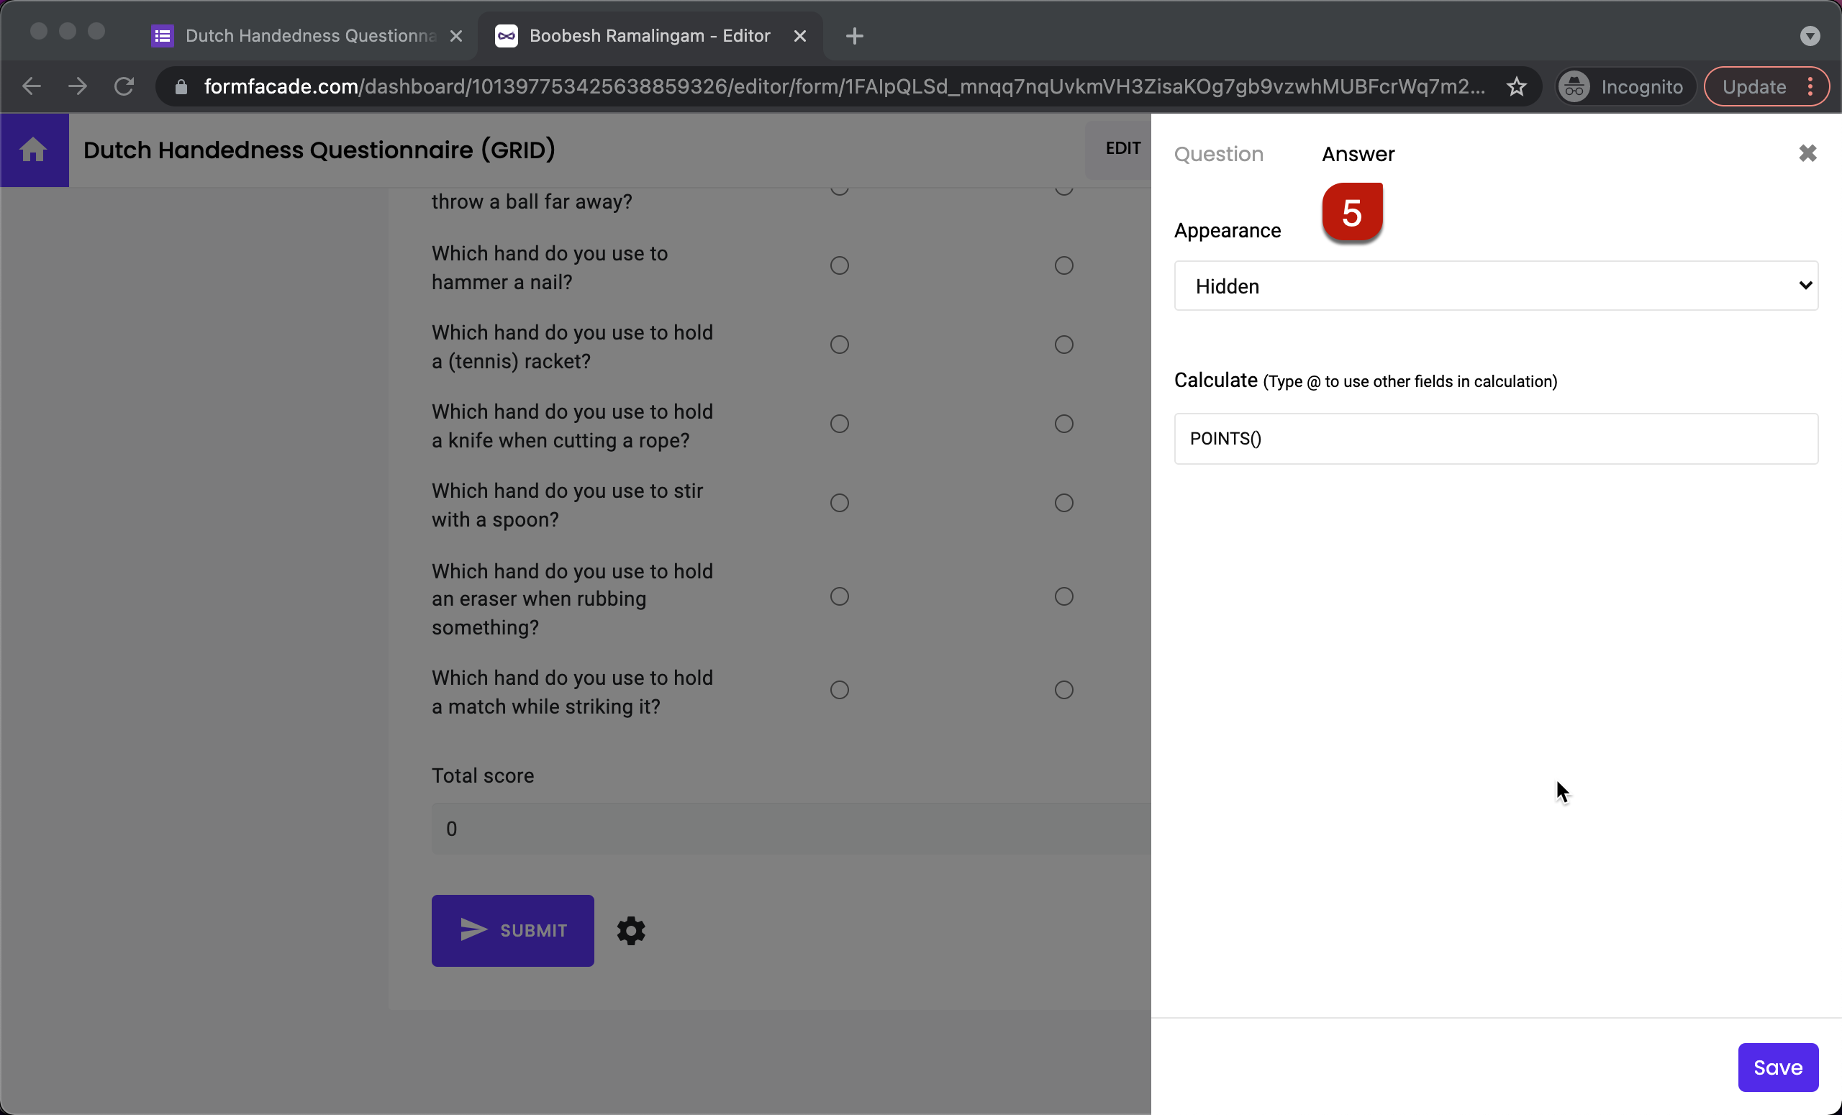This screenshot has height=1115, width=1842.
Task: Select the left radio for holding a match
Action: (x=839, y=689)
